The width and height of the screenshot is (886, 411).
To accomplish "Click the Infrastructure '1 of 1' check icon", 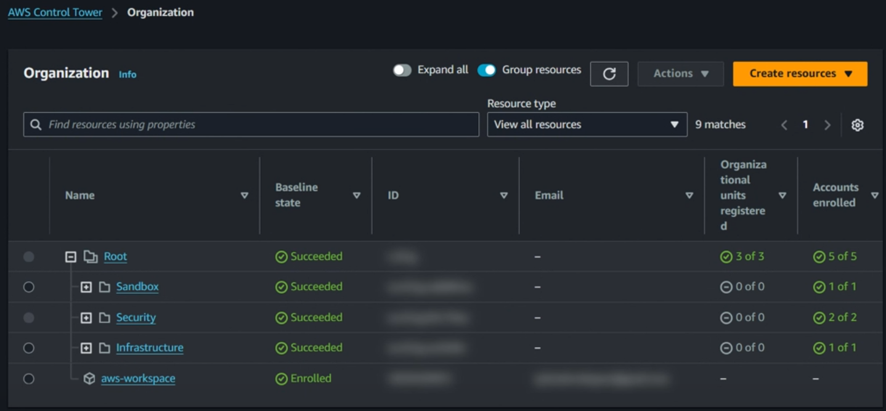I will coord(819,348).
